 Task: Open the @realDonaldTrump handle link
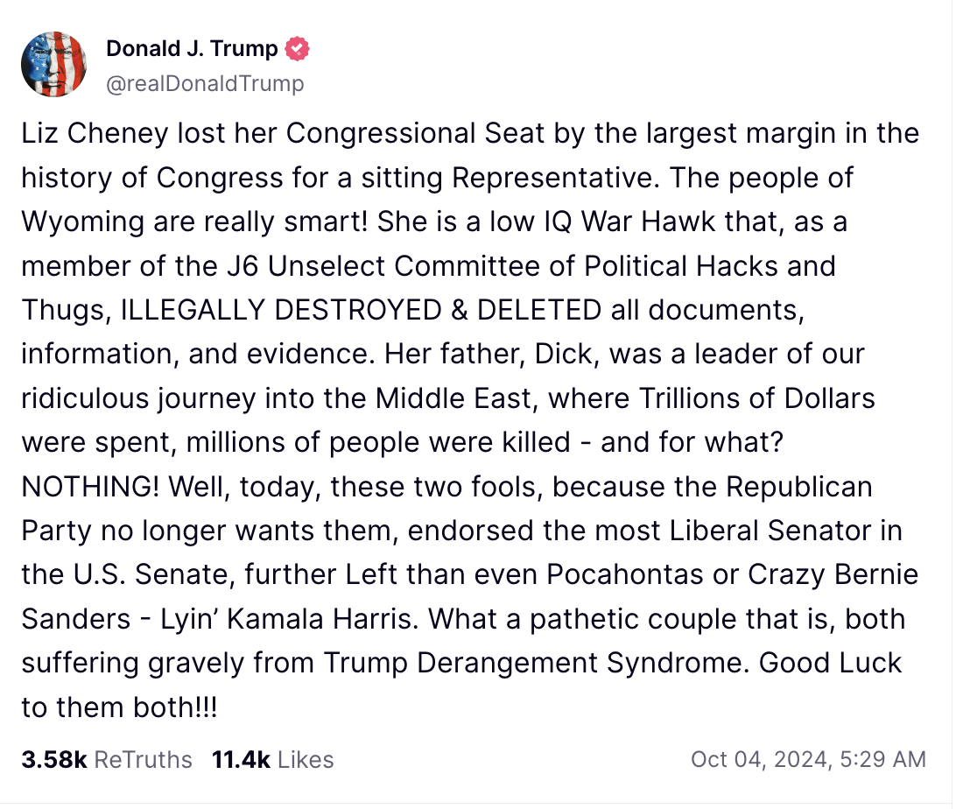coord(205,83)
